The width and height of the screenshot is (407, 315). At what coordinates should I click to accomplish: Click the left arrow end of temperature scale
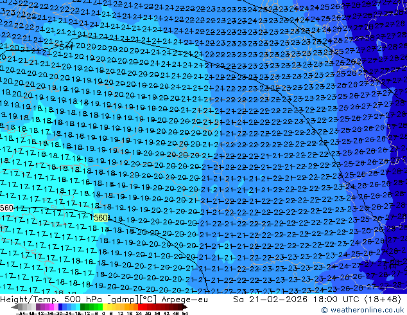(14, 307)
